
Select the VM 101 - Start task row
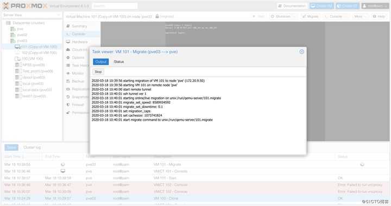click(x=195, y=178)
